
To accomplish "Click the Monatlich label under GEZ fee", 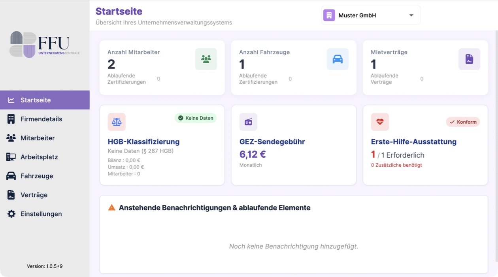I will coord(251,165).
